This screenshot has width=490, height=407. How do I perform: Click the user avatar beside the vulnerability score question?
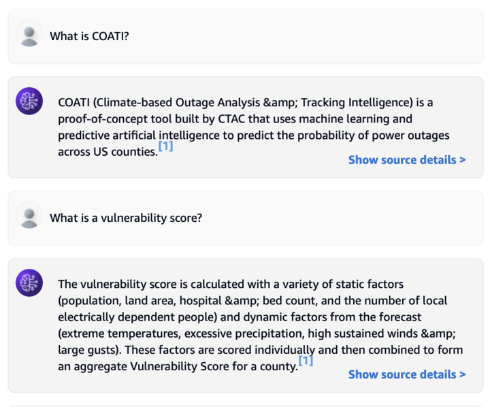pos(29,215)
